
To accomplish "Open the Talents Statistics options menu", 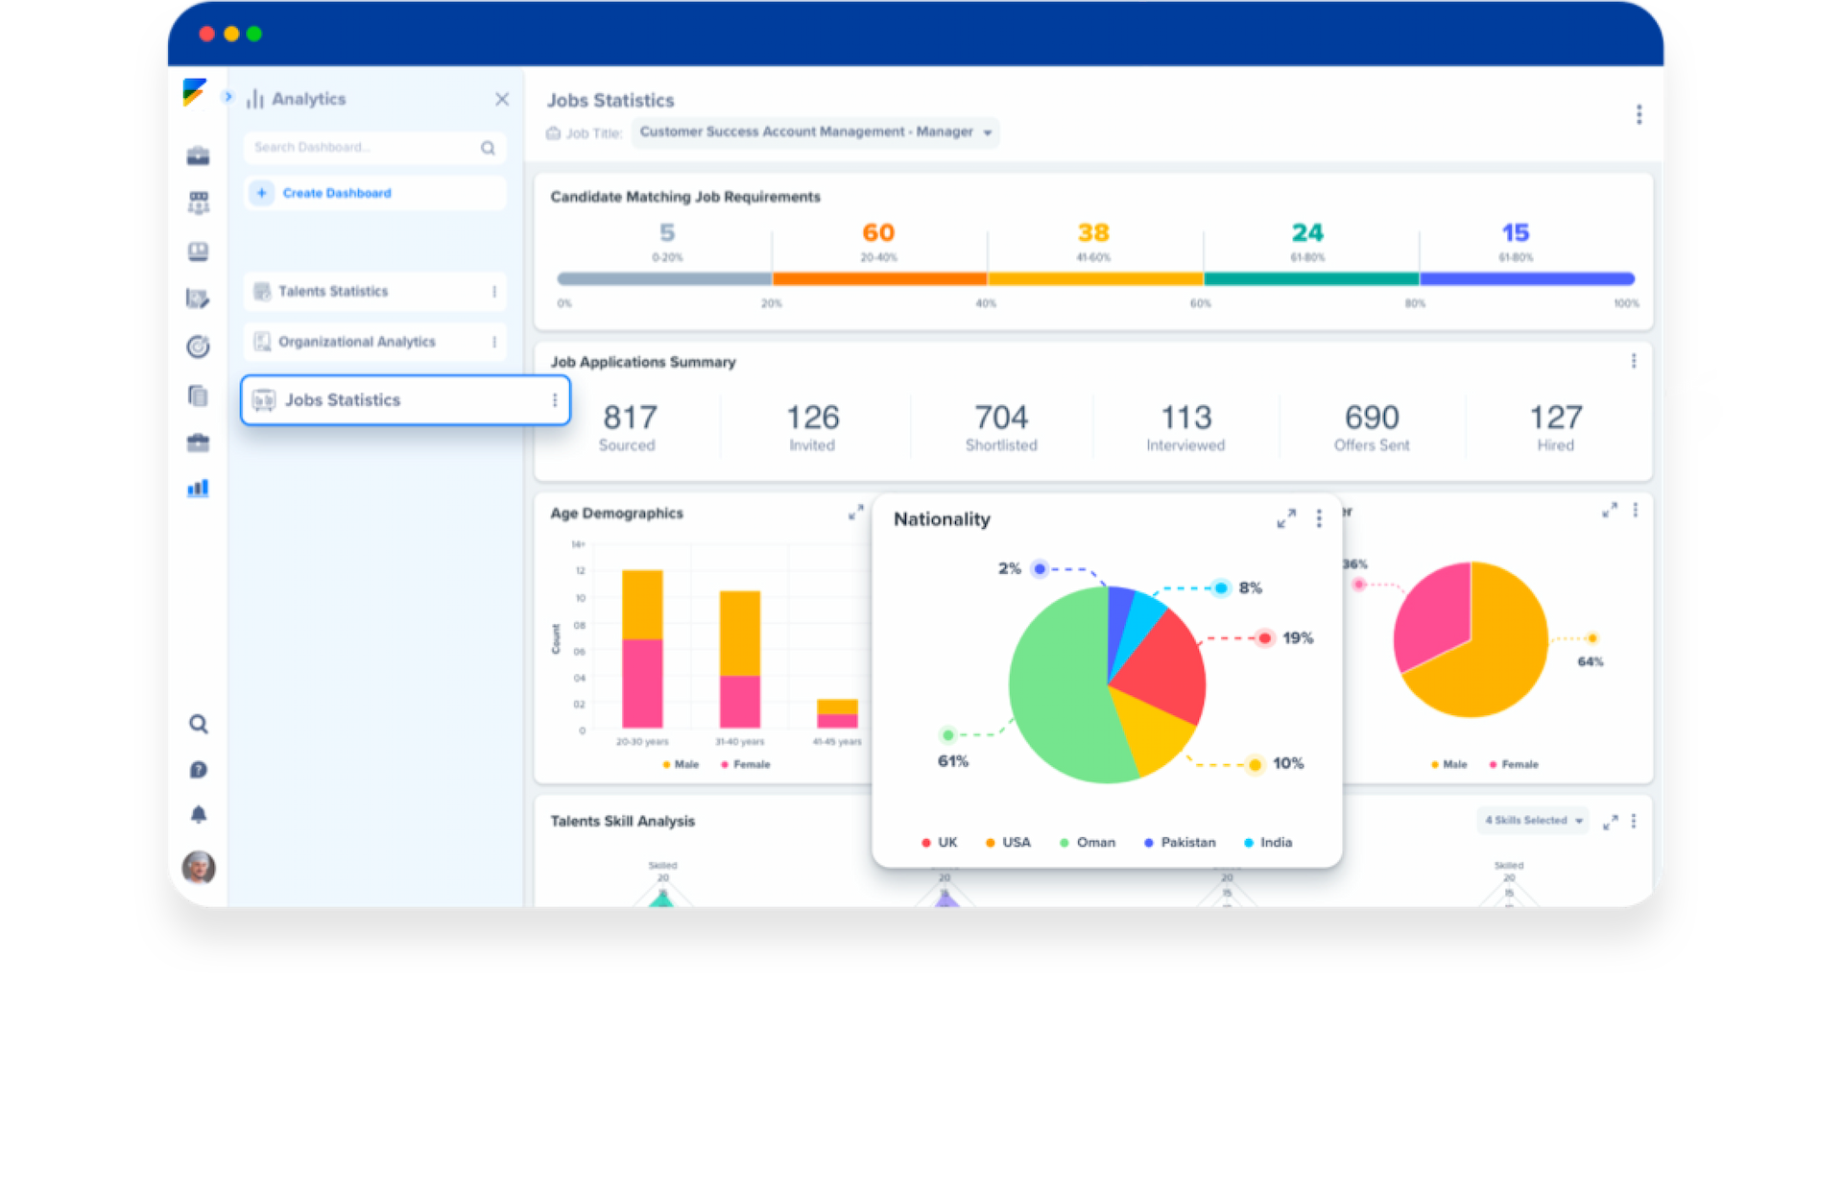I will [x=494, y=291].
